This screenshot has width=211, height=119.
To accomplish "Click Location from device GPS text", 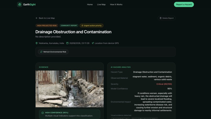I will (107, 43).
